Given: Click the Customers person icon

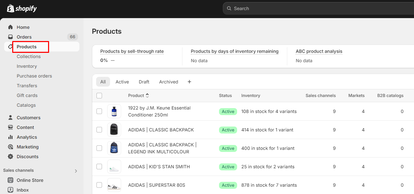Looking at the screenshot, I should pos(10,118).
